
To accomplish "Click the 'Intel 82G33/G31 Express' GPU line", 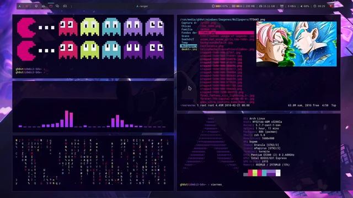I will coord(265,158).
